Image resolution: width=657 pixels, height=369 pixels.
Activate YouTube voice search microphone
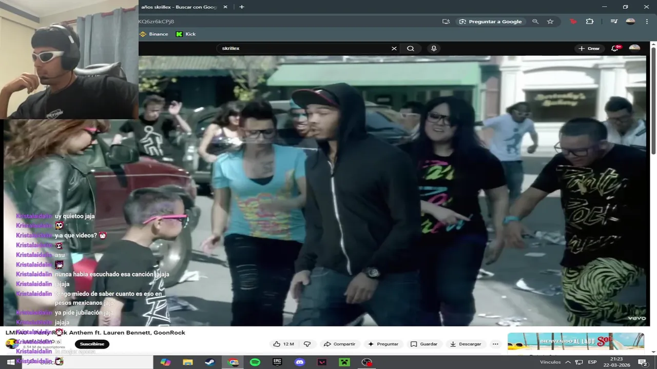coord(434,48)
